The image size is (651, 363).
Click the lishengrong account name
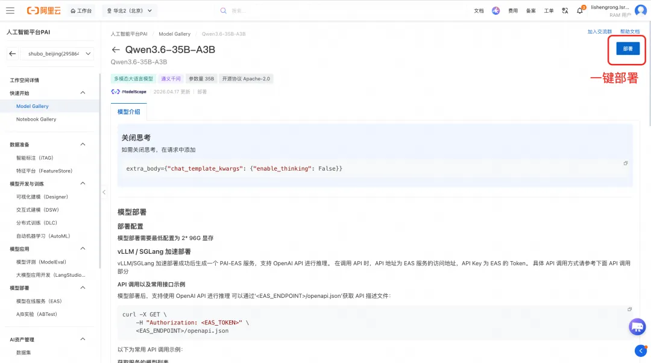point(610,7)
